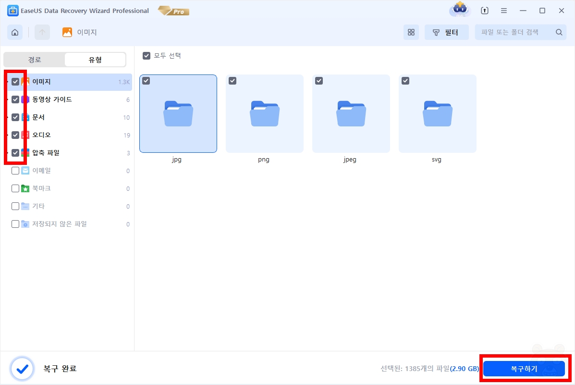Check the 기타 category checkbox
Viewport: 575px width, 385px height.
[15, 206]
